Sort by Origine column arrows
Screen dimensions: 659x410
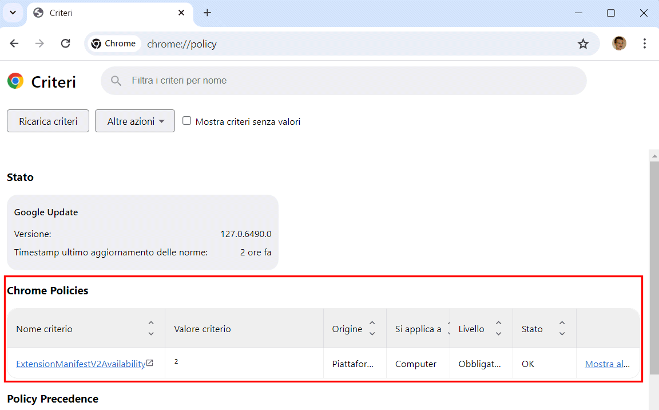(372, 329)
